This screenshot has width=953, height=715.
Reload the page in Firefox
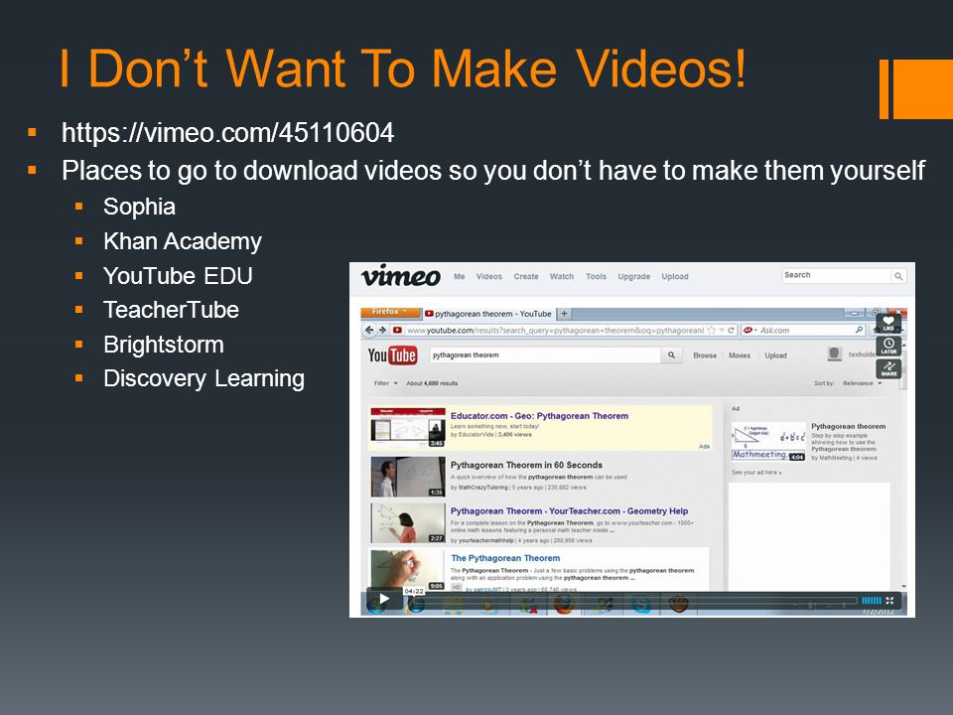[732, 330]
